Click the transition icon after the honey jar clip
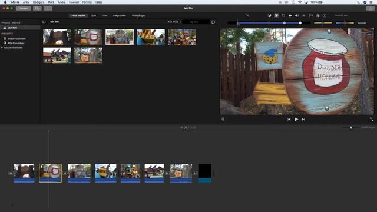The width and height of the screenshot is (377, 212). [x=65, y=173]
